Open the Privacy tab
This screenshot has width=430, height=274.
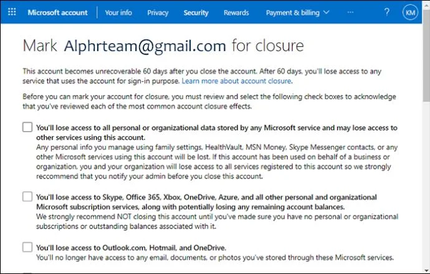click(x=158, y=12)
